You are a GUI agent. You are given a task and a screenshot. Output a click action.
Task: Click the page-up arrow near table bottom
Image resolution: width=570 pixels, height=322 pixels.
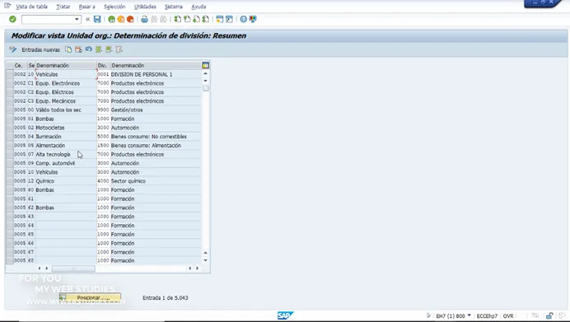[x=205, y=253]
